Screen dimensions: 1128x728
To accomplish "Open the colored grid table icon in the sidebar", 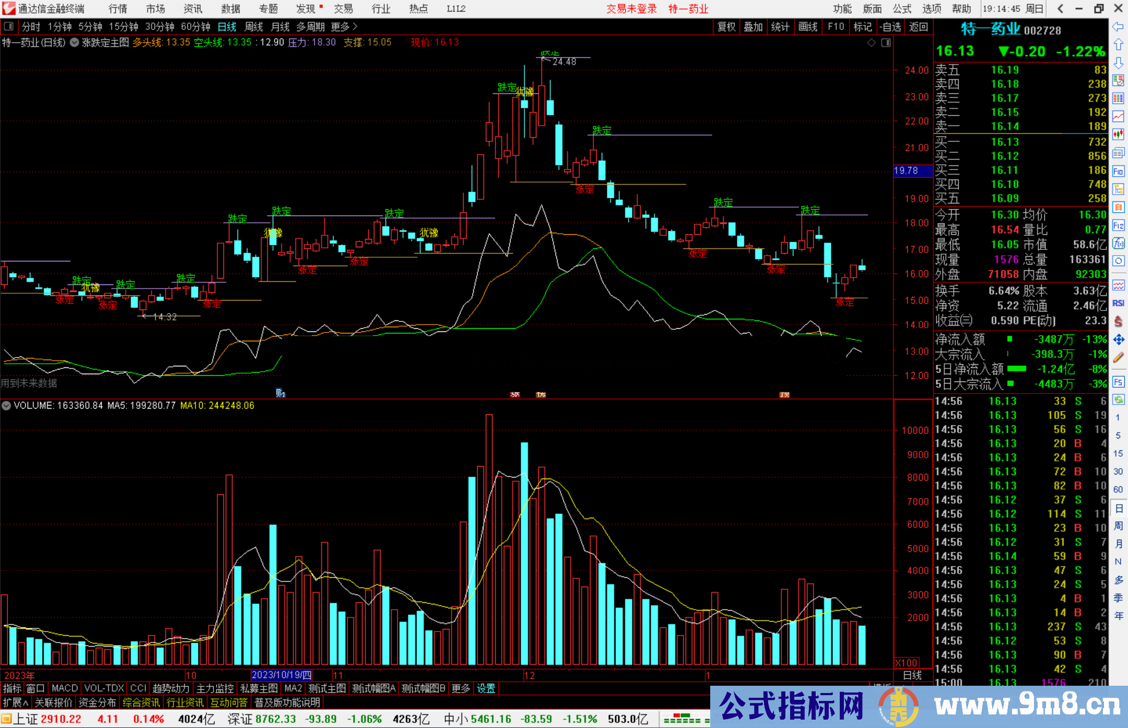I will tap(1118, 99).
